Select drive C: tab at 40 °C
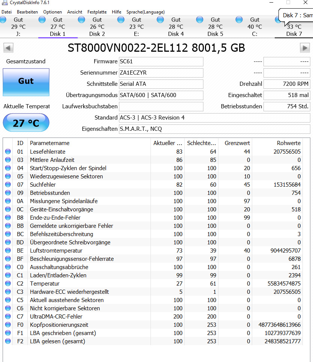The image size is (313, 362). (x=254, y=27)
